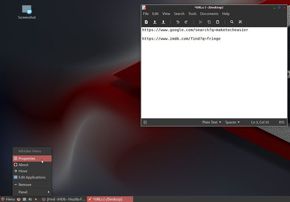Create a new document in the editor toolbar

pyautogui.click(x=146, y=22)
